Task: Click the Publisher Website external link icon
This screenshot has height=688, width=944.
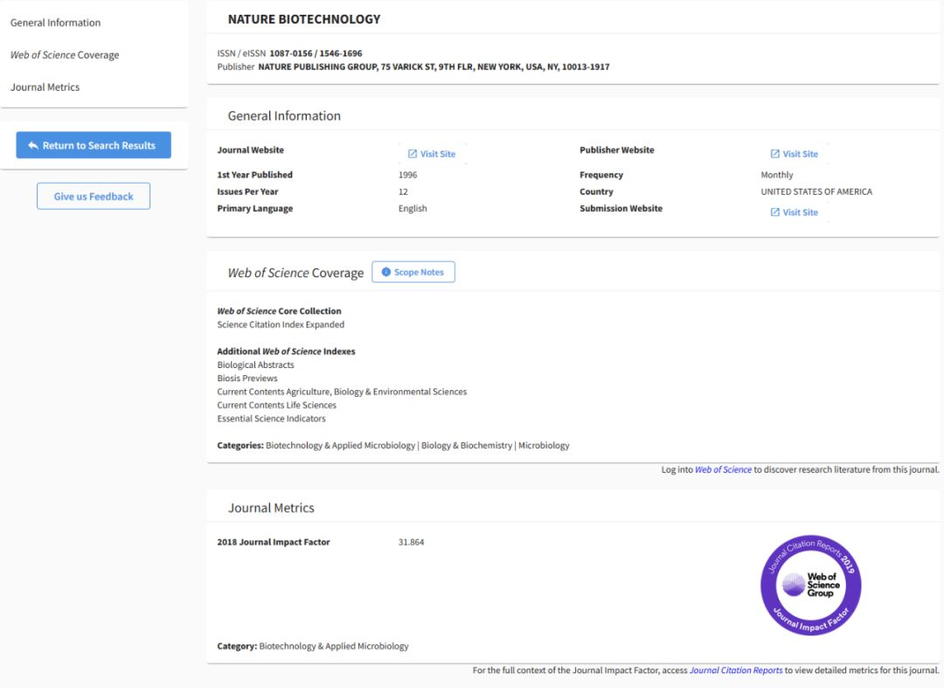Action: point(774,154)
